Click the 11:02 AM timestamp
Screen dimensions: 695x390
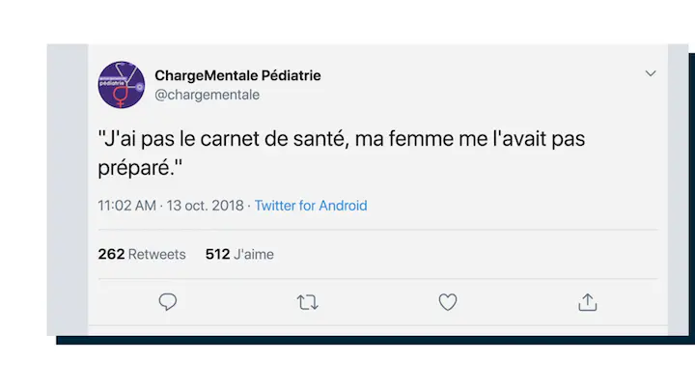(126, 206)
